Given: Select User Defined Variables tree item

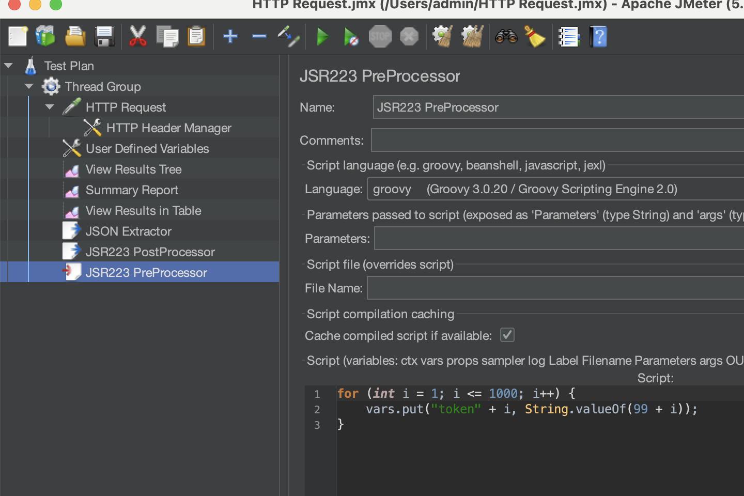Looking at the screenshot, I should click(x=147, y=149).
